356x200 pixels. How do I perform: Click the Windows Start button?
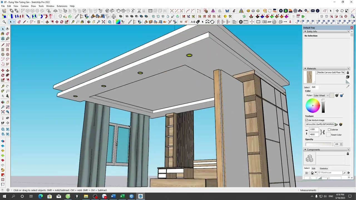point(4,196)
